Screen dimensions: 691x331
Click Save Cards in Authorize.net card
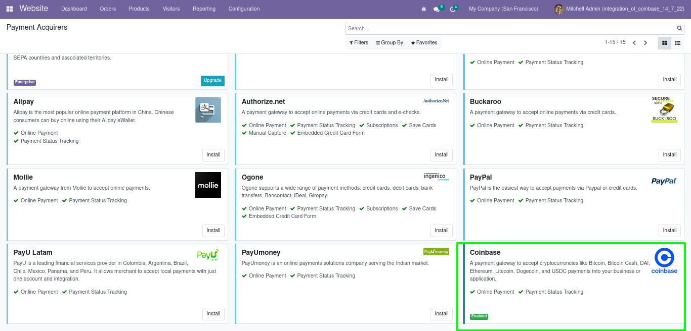[422, 125]
